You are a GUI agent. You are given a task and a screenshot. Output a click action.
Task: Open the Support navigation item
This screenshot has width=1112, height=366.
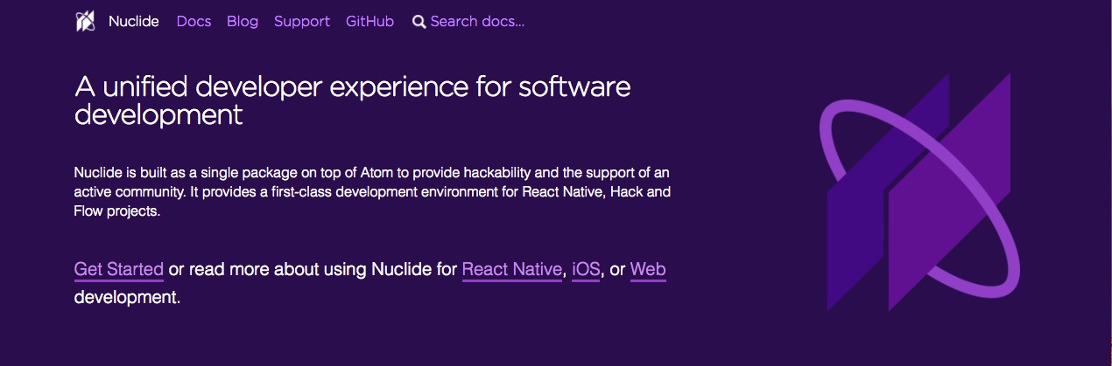coord(302,21)
